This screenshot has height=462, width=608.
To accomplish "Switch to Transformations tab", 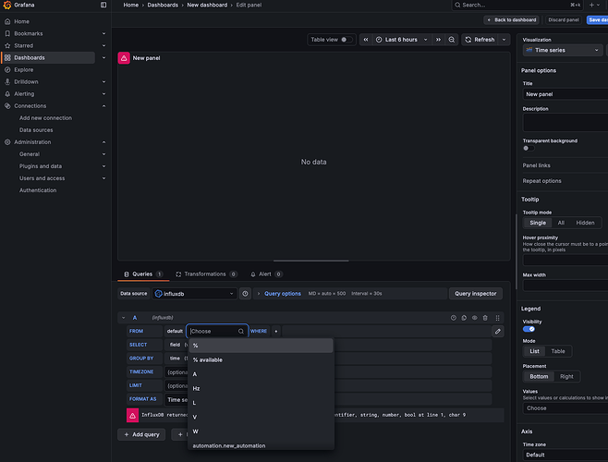I will click(206, 274).
